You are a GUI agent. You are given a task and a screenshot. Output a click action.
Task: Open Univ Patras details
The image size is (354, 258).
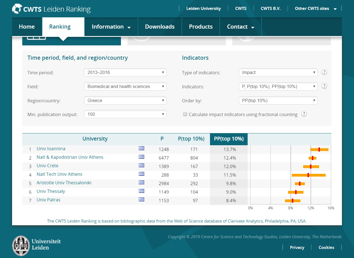[48, 200]
